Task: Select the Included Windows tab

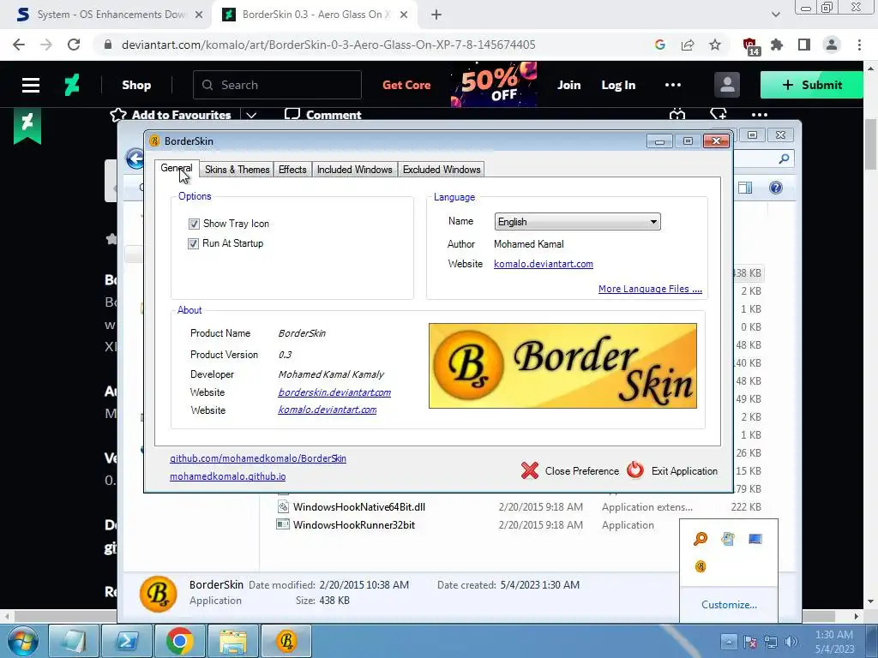Action: point(354,170)
